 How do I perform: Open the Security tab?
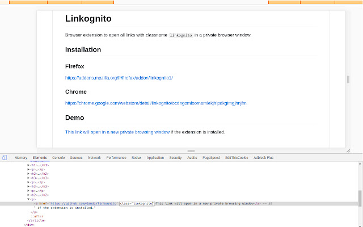[175, 158]
